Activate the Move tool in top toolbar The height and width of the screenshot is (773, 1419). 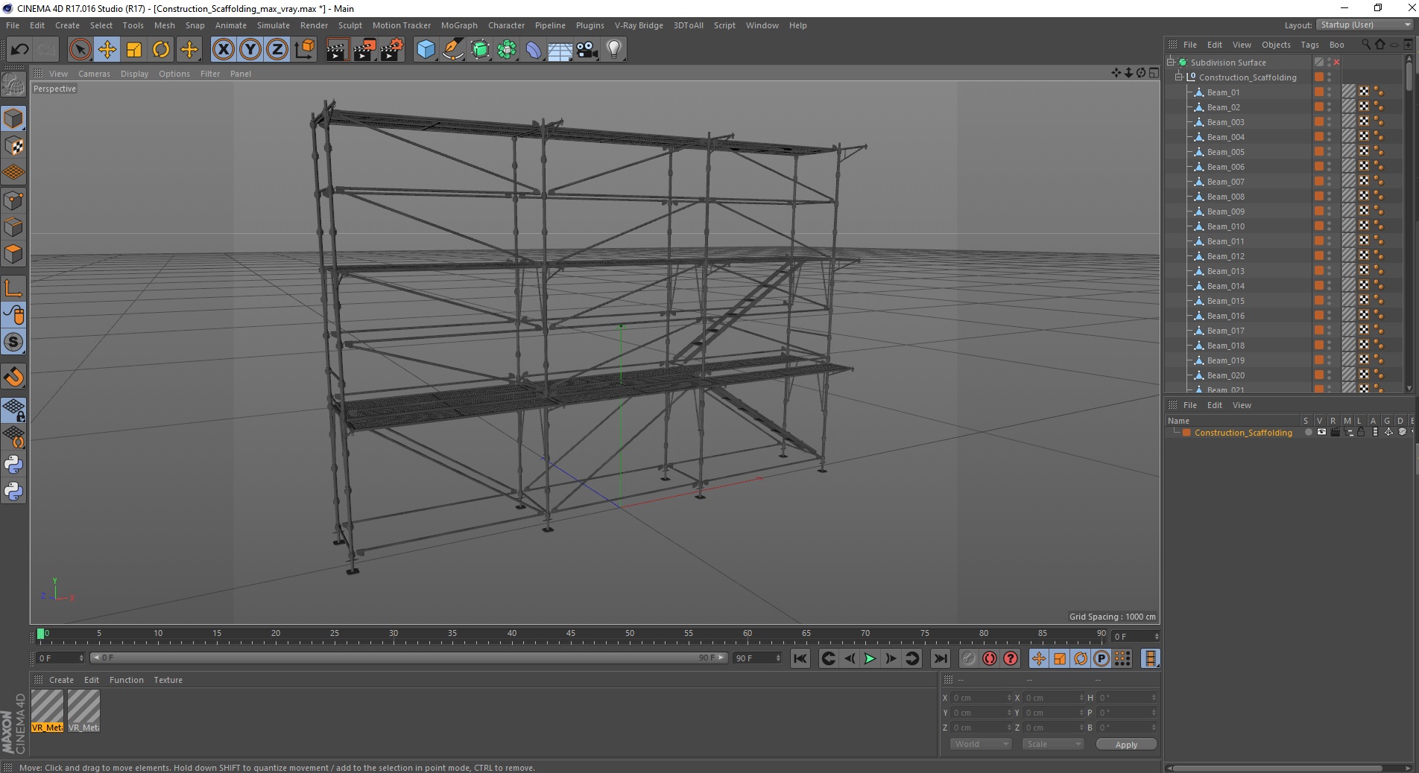point(107,50)
